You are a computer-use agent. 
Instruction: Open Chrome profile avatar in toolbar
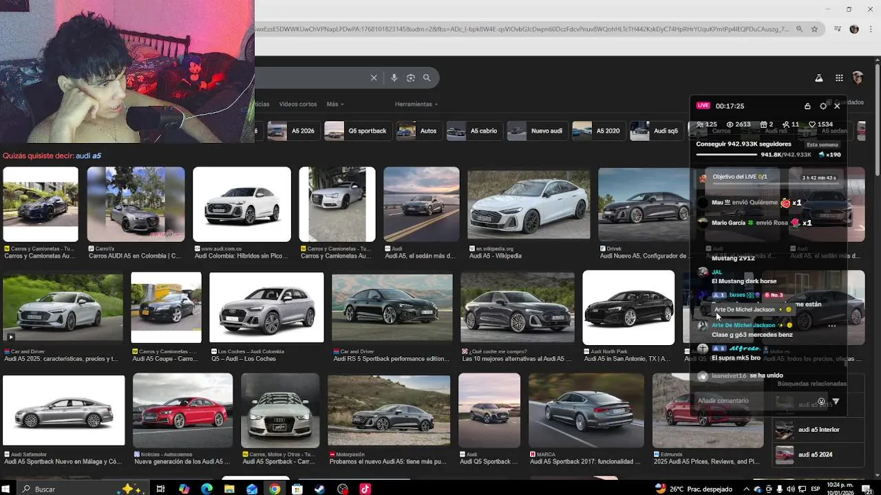tap(854, 29)
